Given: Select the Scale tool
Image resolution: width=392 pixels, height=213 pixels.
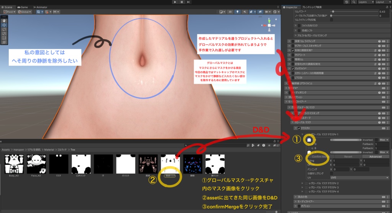Looking at the screenshot, I should tap(4, 34).
